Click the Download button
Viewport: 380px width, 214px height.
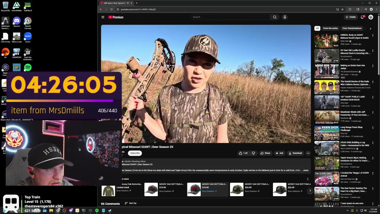295,153
